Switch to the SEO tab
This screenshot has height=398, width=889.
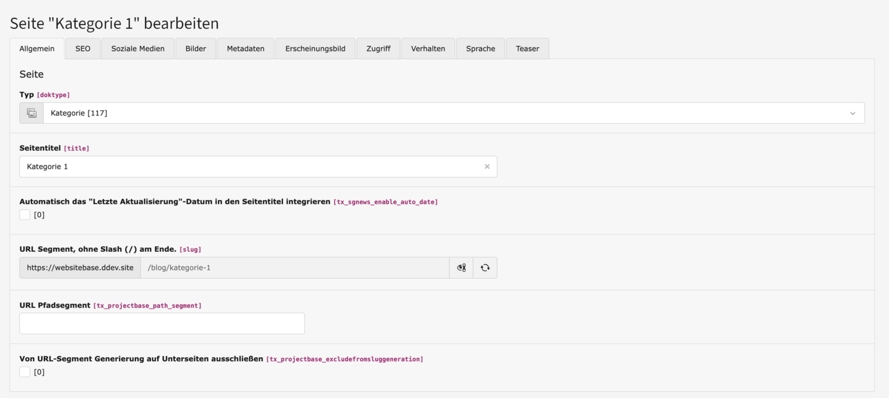pyautogui.click(x=83, y=48)
